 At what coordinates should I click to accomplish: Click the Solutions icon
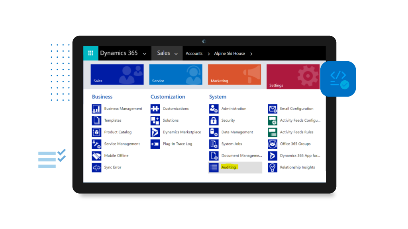click(155, 120)
